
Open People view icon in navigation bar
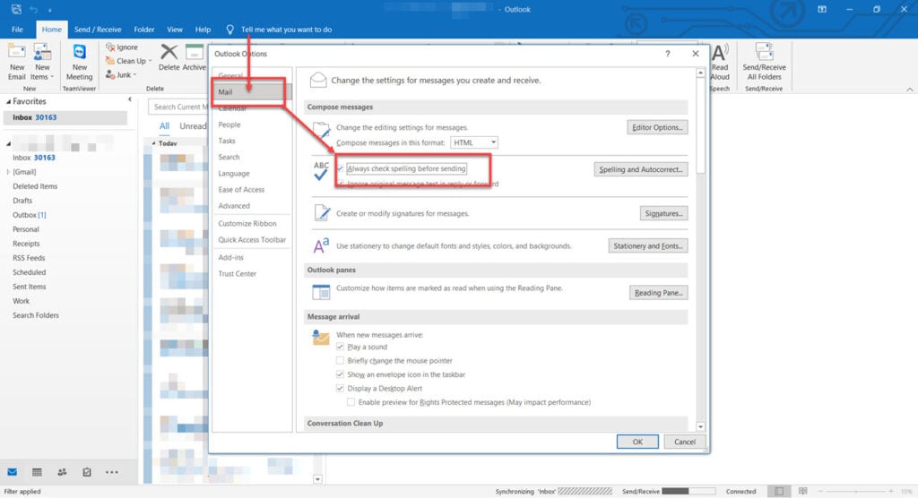point(62,472)
